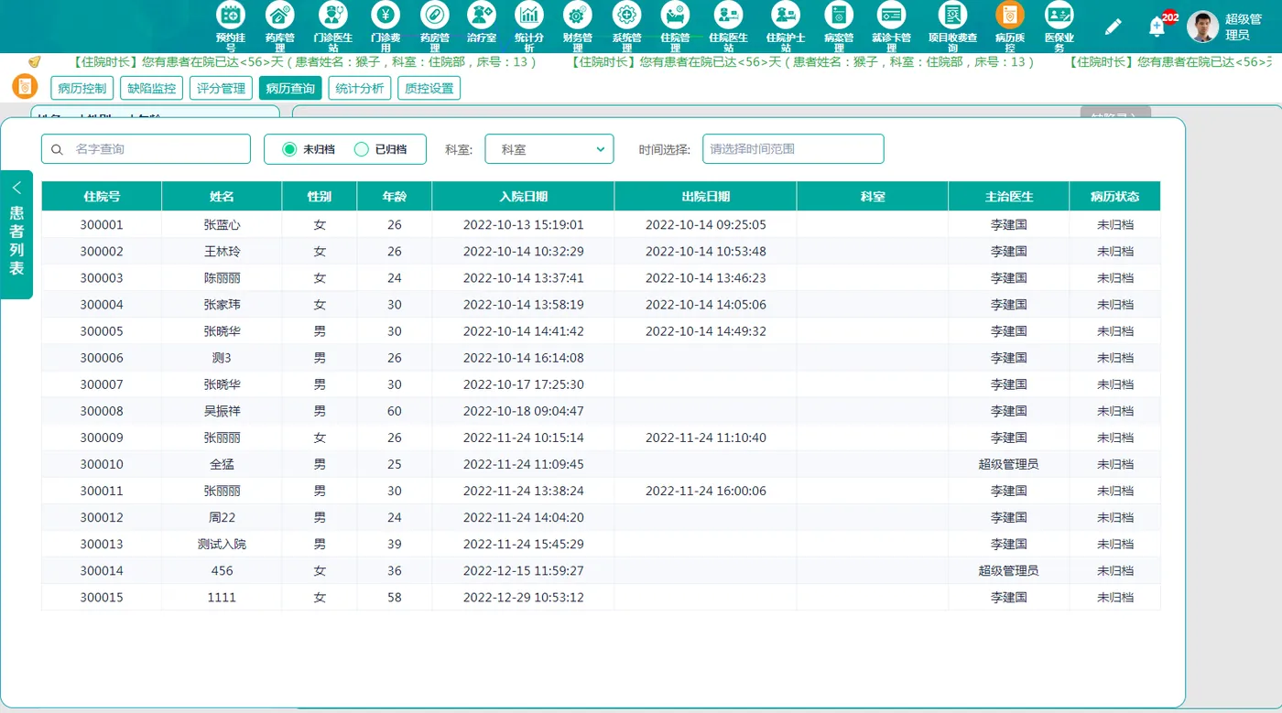Switch to the 病历查询 tab
The image size is (1282, 713).
(290, 88)
